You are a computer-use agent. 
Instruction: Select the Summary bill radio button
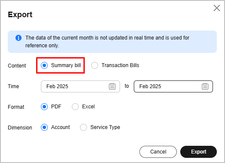tap(44, 65)
